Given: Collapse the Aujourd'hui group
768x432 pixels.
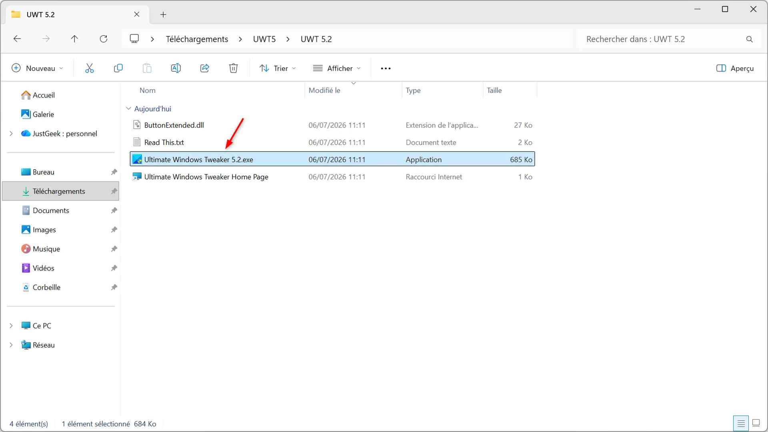Looking at the screenshot, I should 128,108.
